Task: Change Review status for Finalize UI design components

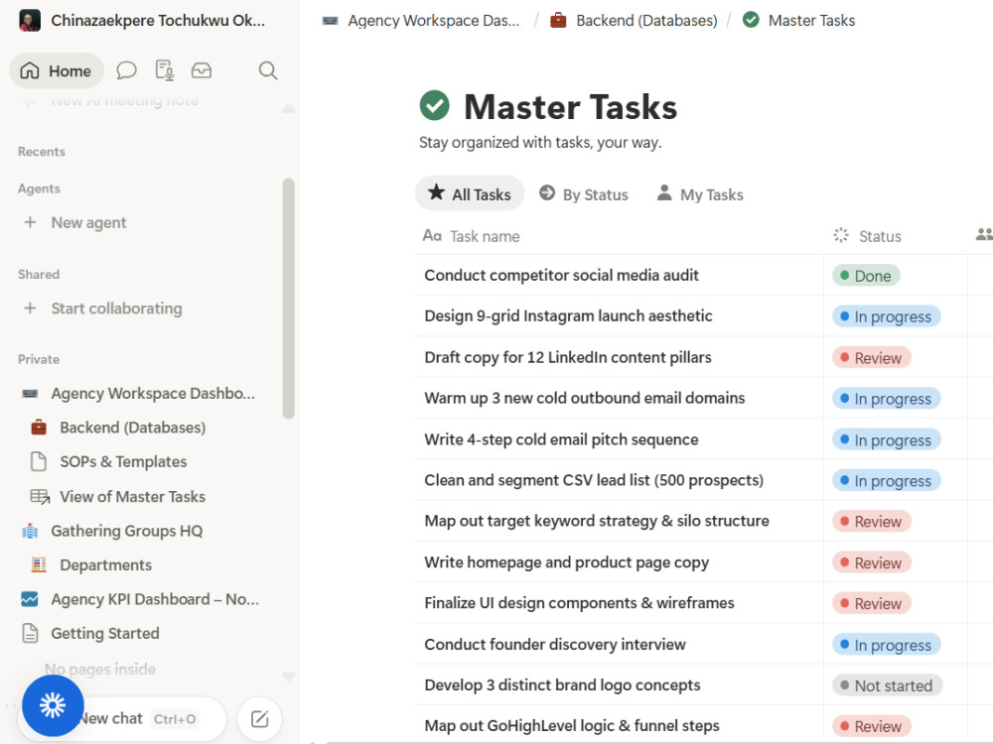Action: coord(872,603)
